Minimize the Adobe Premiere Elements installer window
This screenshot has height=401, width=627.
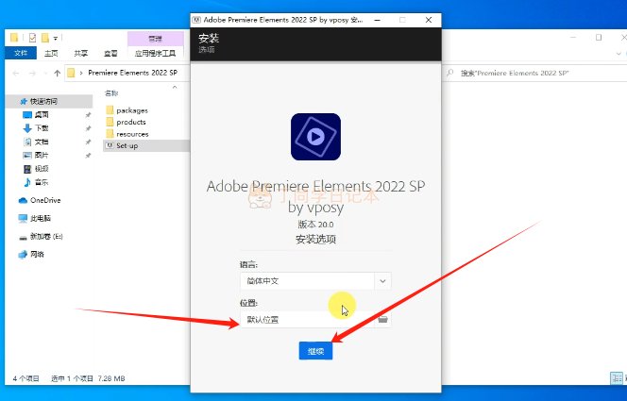(377, 20)
